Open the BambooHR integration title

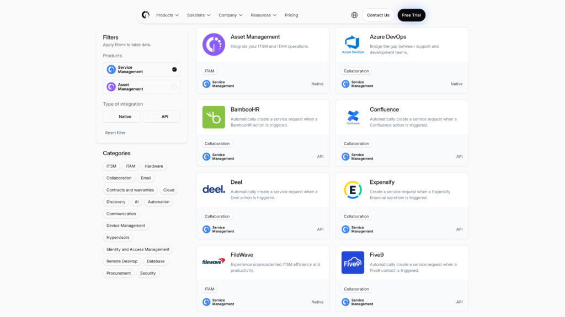[x=245, y=110]
